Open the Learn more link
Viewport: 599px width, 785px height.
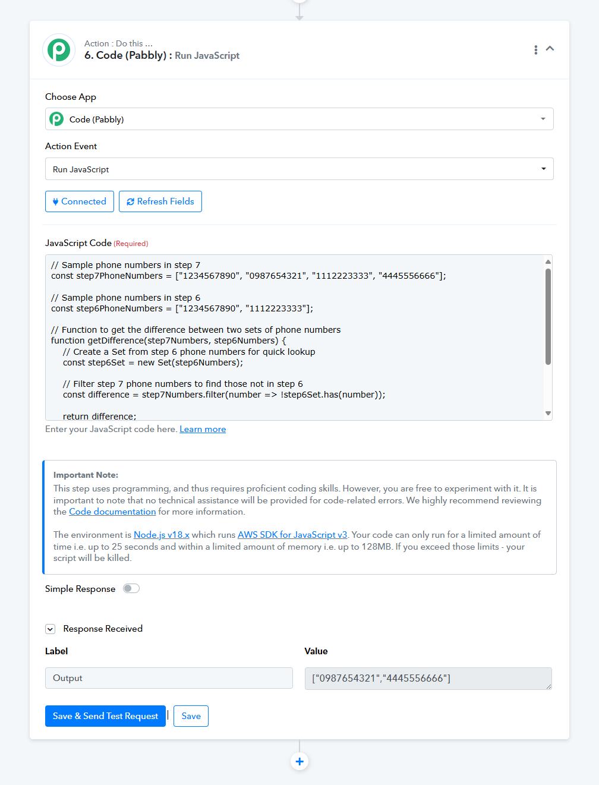203,429
